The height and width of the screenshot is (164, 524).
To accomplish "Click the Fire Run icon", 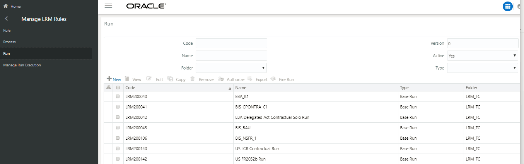I will (273, 79).
